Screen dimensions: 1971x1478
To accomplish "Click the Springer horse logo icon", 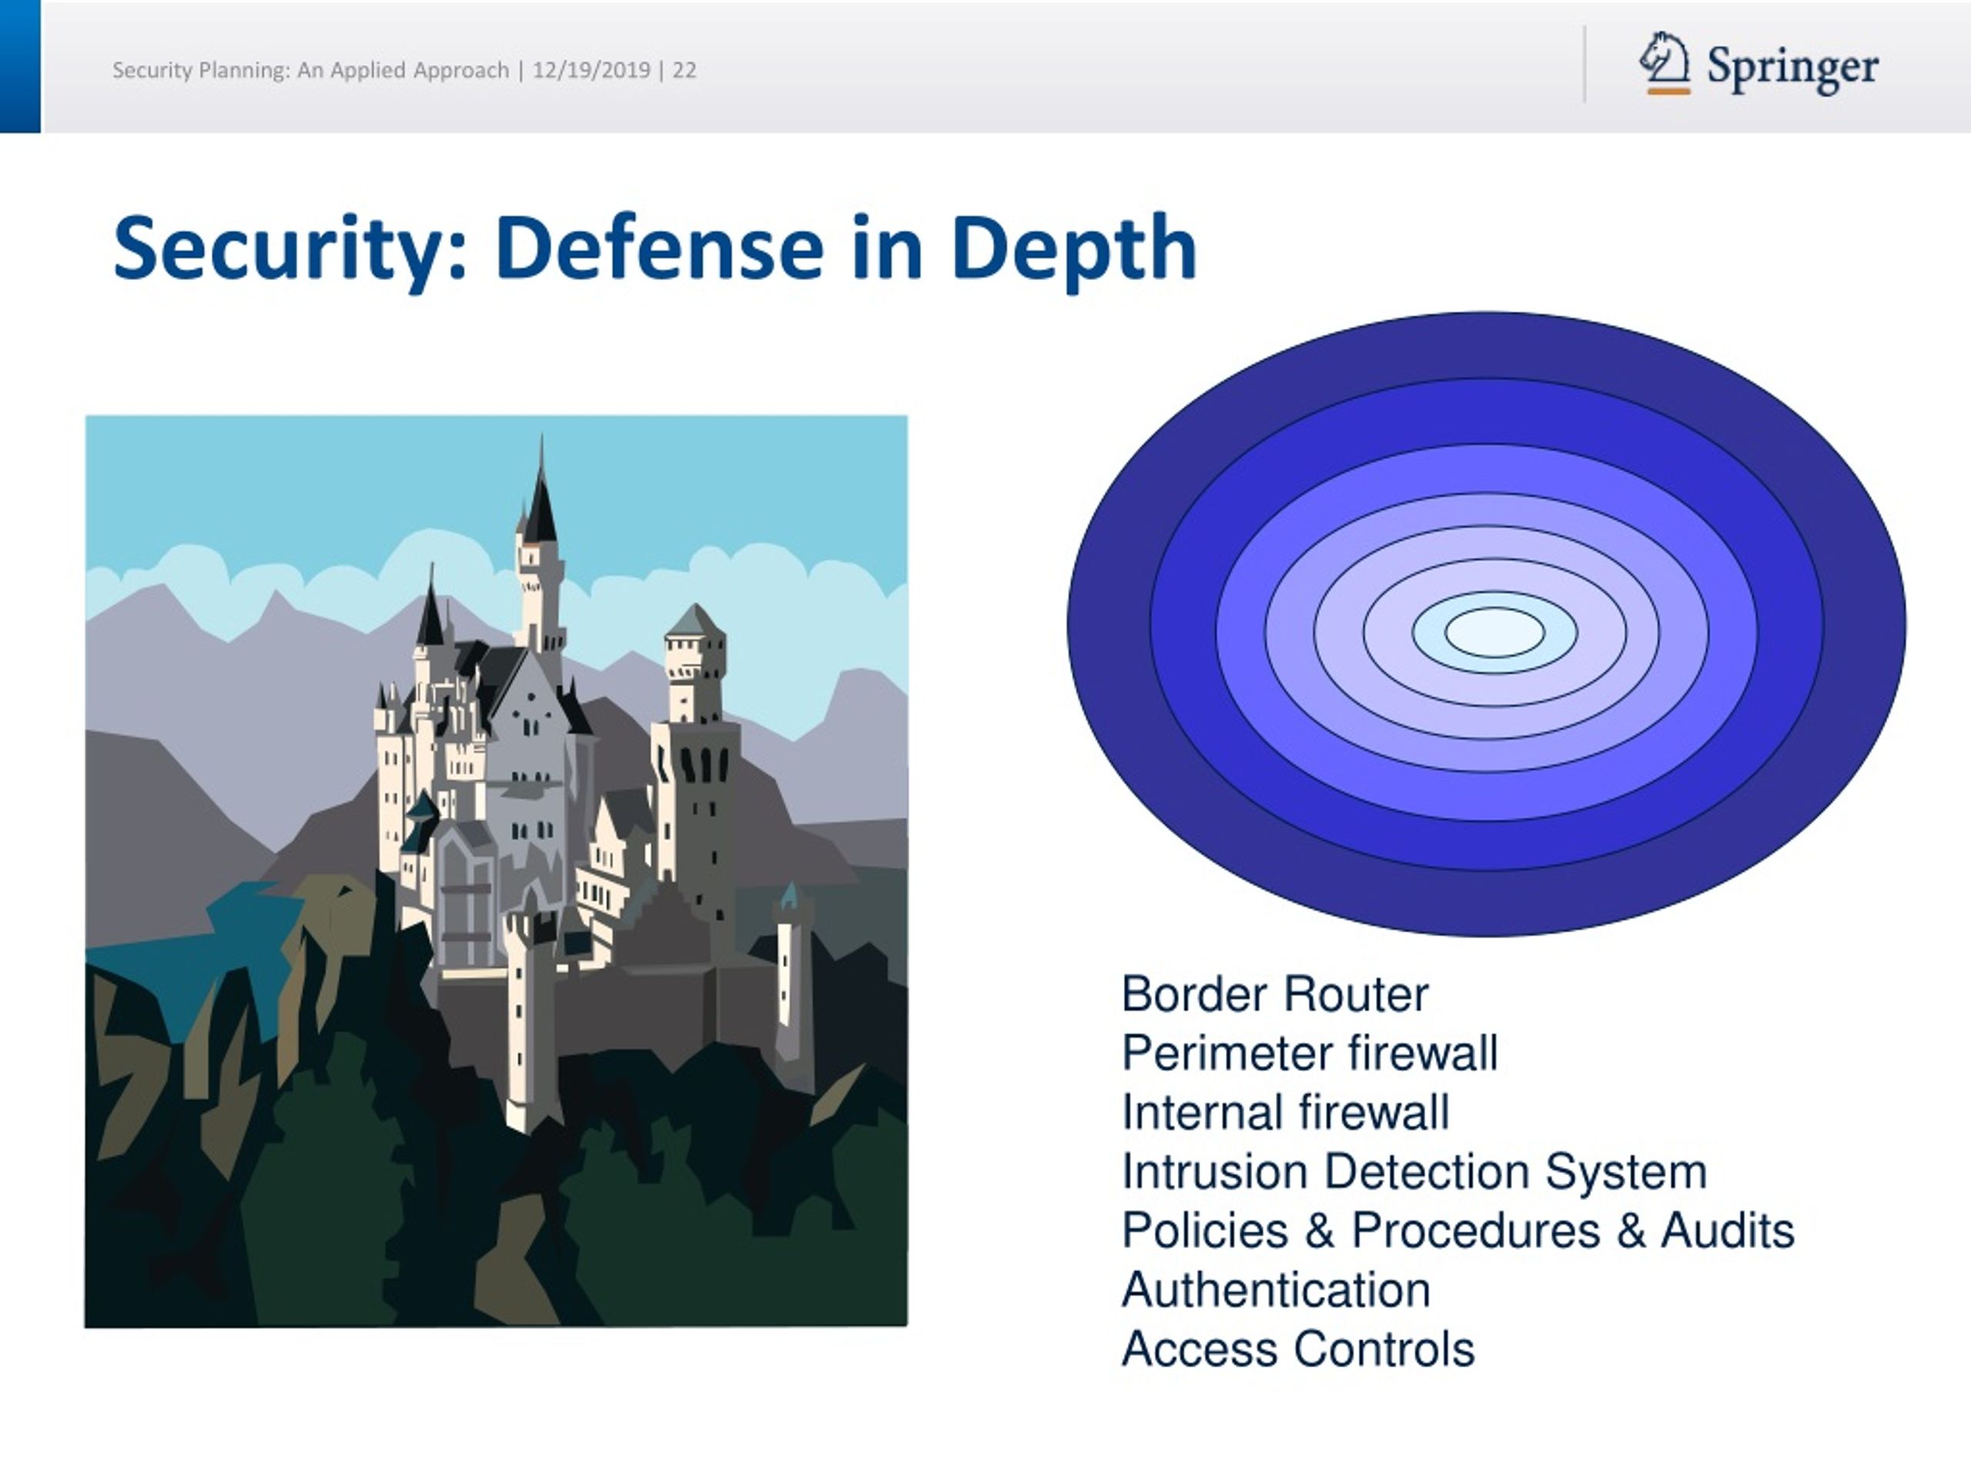I will coord(1665,63).
